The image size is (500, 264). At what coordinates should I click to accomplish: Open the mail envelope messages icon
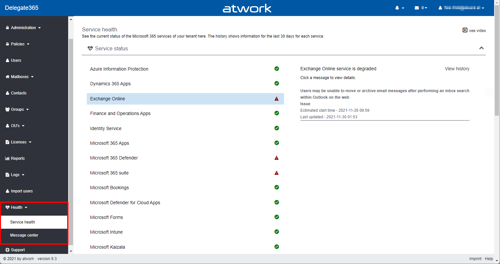point(417,8)
